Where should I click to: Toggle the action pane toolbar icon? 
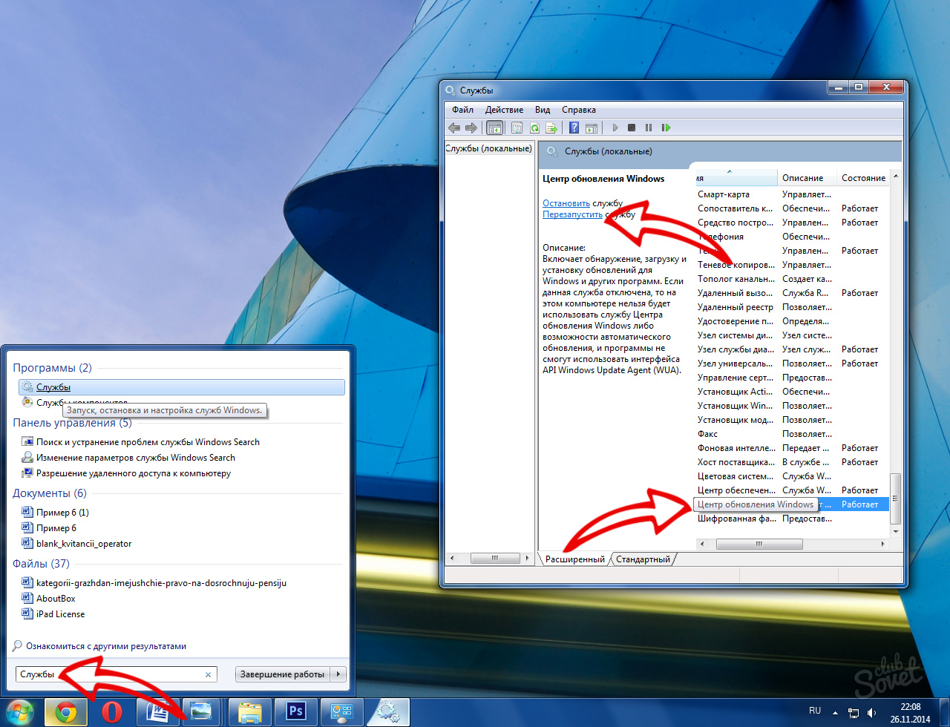(592, 128)
